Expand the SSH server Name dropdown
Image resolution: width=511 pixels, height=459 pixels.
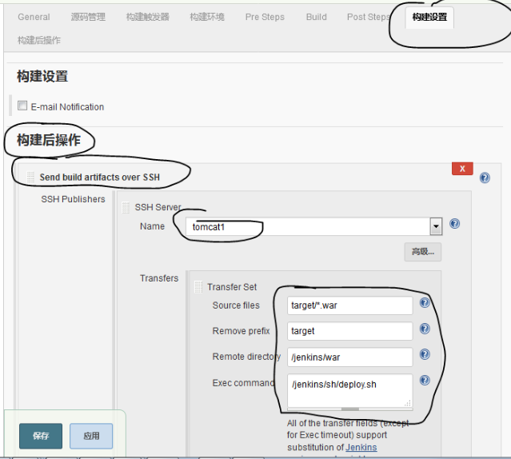point(436,226)
